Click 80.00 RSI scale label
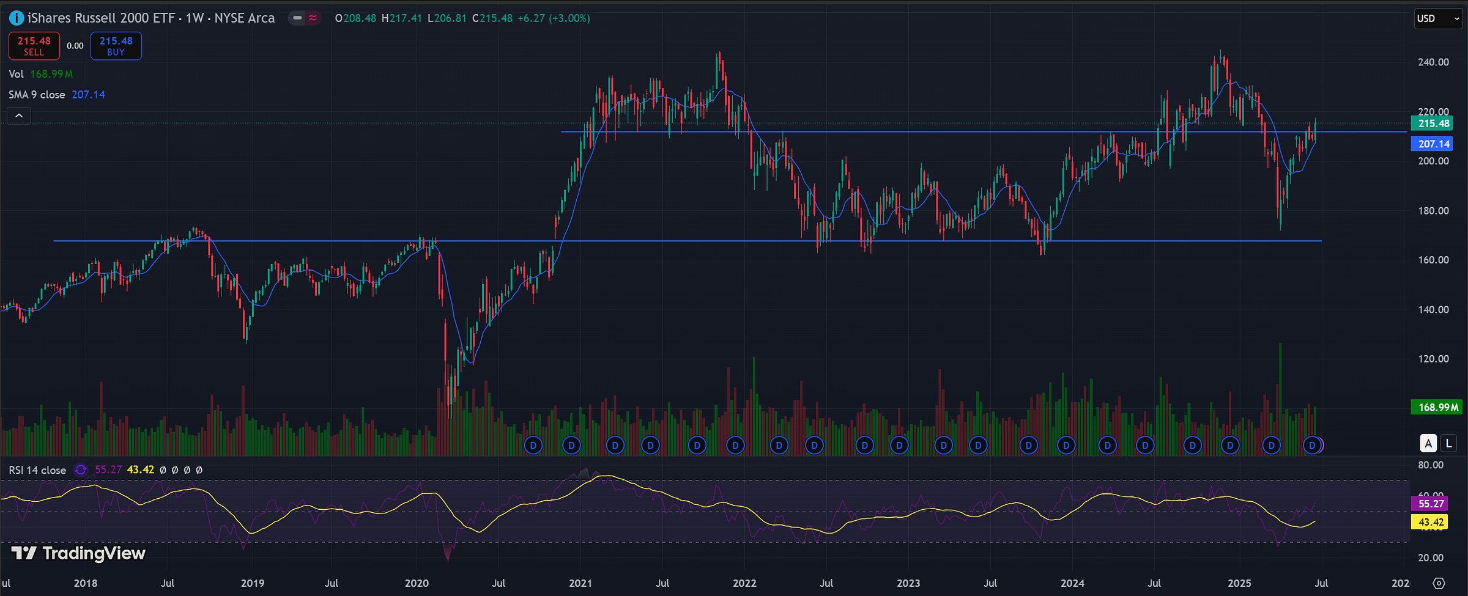This screenshot has height=596, width=1468. [x=1431, y=465]
